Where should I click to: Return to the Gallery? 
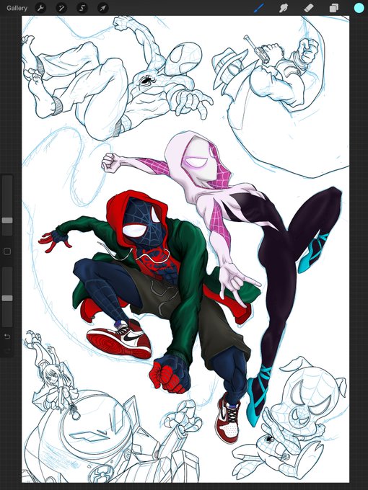(x=17, y=8)
